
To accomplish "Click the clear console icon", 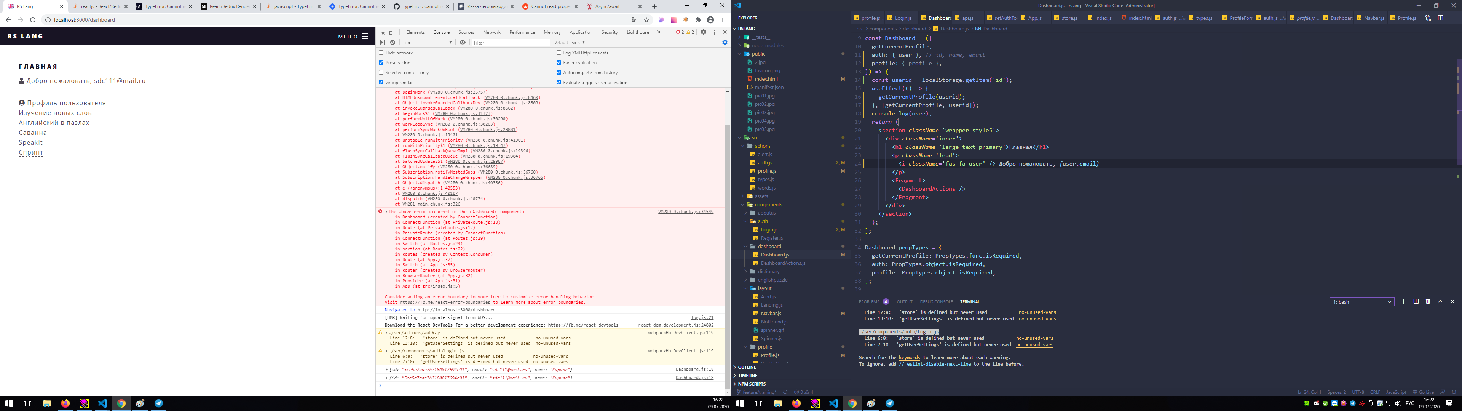I will pyautogui.click(x=393, y=43).
